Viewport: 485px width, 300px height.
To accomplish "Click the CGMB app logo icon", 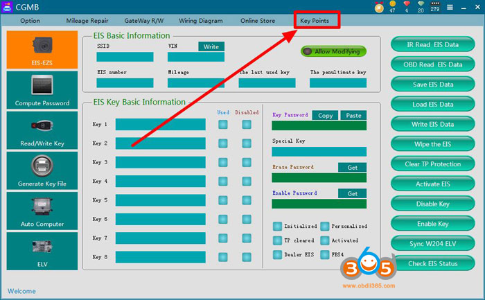I will (x=8, y=8).
